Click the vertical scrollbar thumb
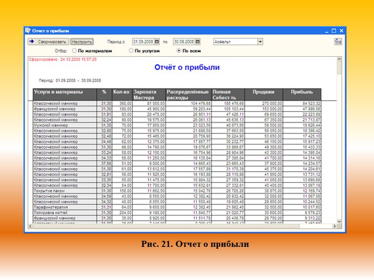374x280 pixels. pyautogui.click(x=339, y=68)
